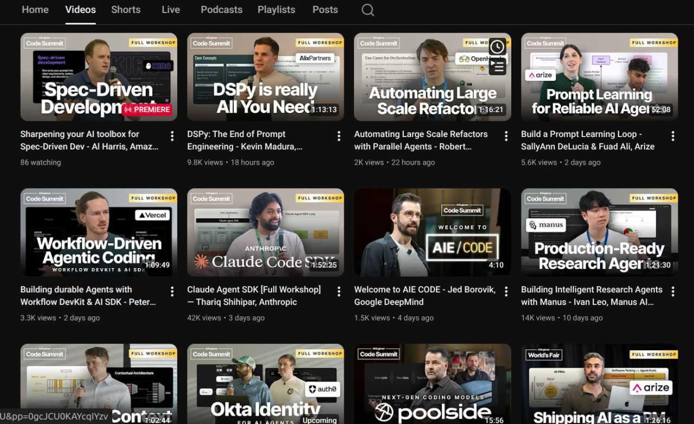Click the channel search magnifier icon
The width and height of the screenshot is (694, 424).
click(x=368, y=10)
